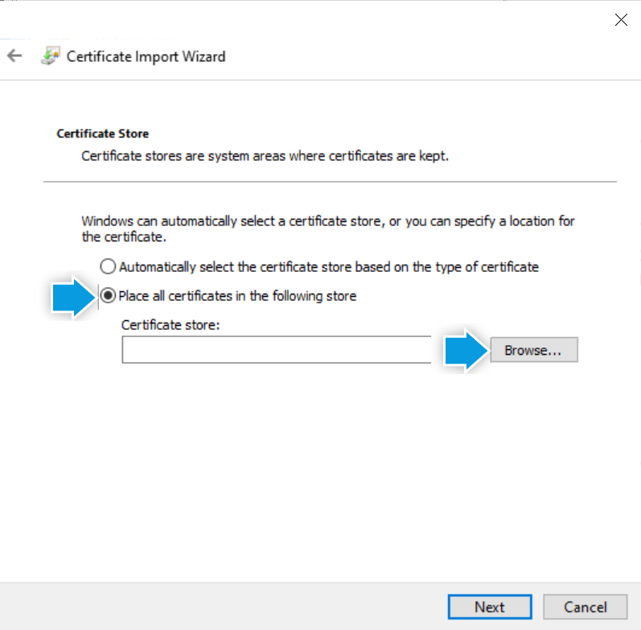Click the bold 'Certificate Store' heading
The width and height of the screenshot is (641, 630).
click(103, 134)
